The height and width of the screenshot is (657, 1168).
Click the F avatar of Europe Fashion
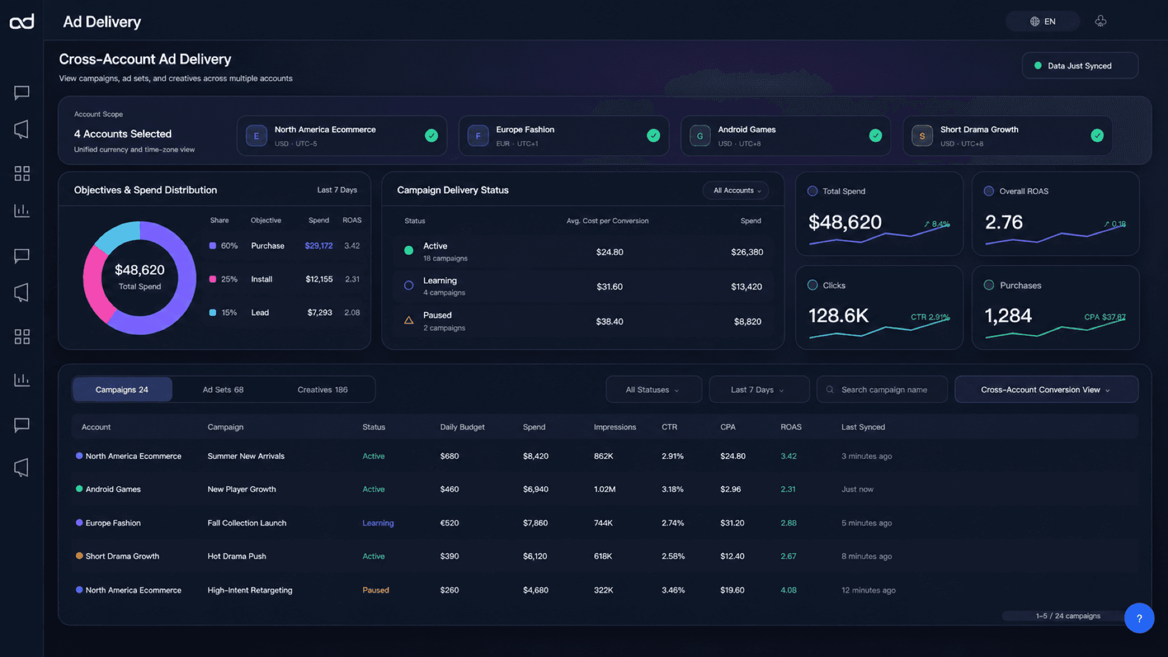478,136
